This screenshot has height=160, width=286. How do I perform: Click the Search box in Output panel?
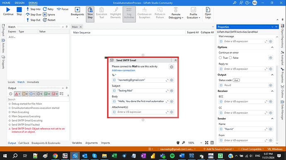38,99
